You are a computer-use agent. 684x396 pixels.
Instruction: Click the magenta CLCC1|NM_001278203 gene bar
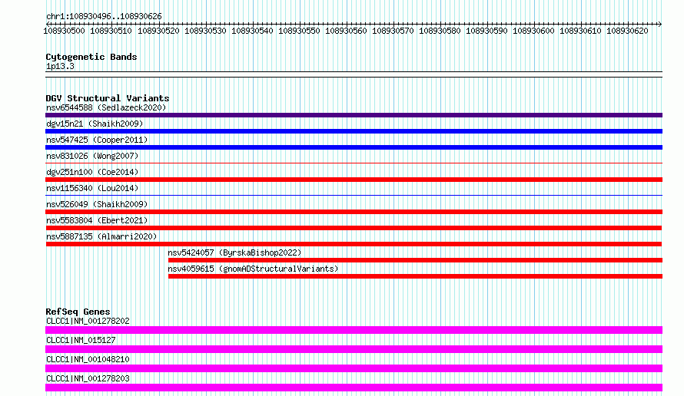354,388
